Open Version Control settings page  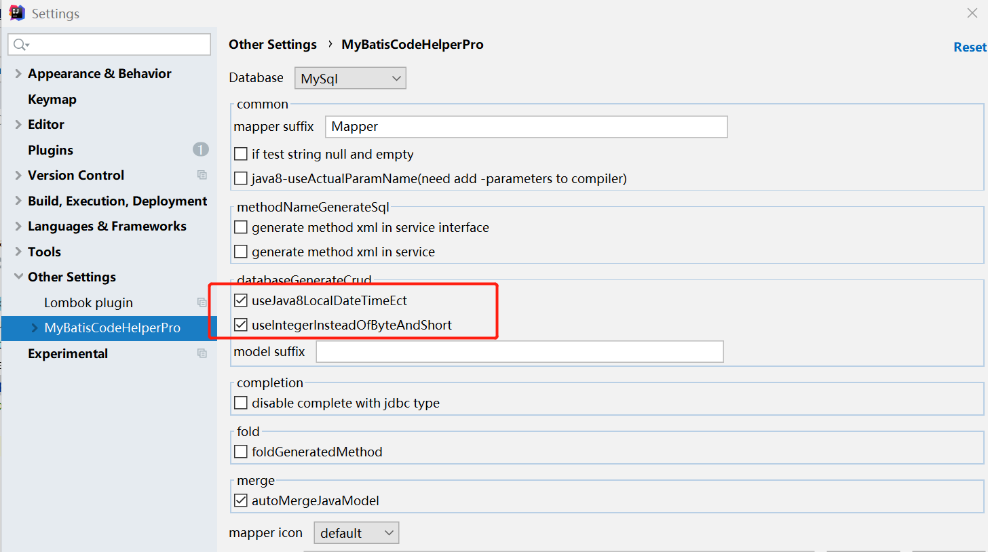tap(76, 175)
